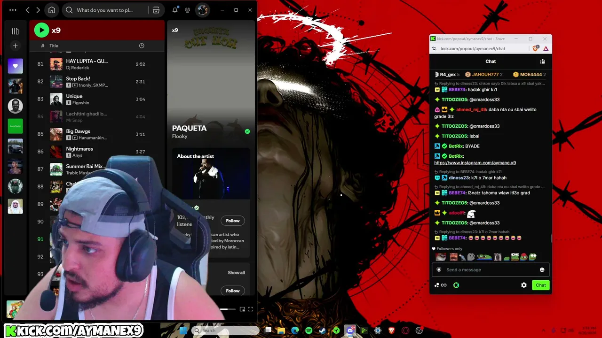Expand Your Library in Spotify sidebar

point(15,31)
